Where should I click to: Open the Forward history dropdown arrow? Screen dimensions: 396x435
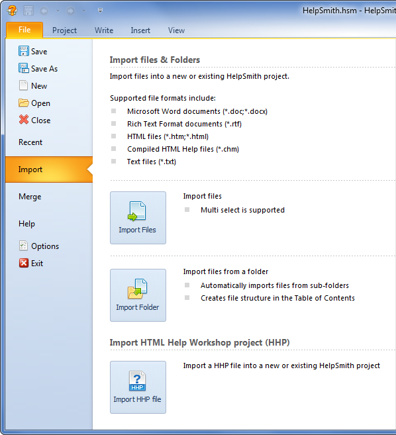coord(83,11)
